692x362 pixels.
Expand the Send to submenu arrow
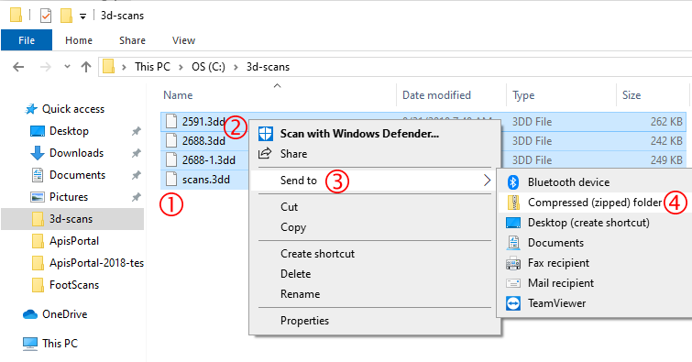pyautogui.click(x=487, y=181)
